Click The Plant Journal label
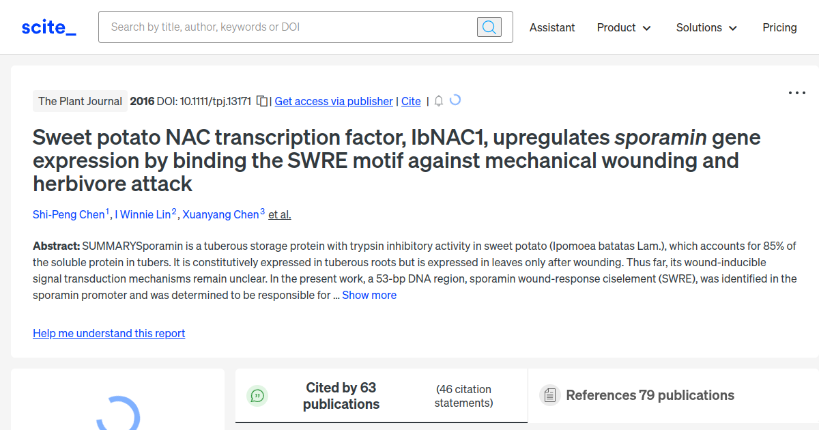Viewport: 819px width, 430px height. 80,100
